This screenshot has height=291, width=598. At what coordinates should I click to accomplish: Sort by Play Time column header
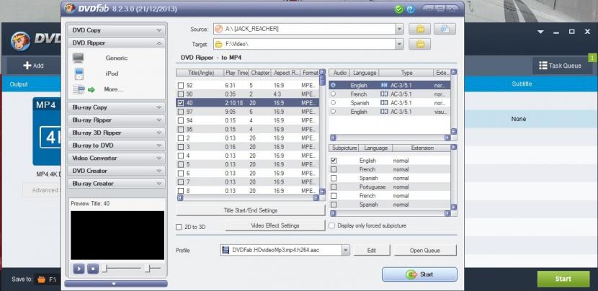tap(236, 73)
